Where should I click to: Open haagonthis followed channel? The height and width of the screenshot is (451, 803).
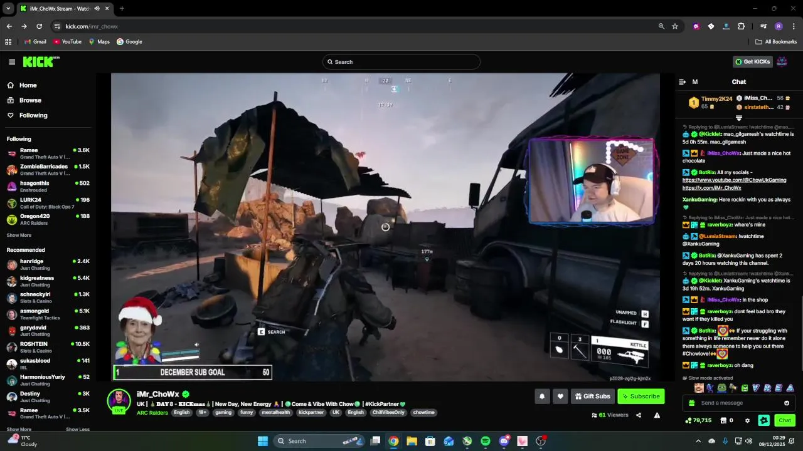click(48, 186)
